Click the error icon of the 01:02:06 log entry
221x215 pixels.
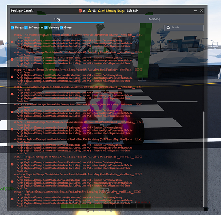(12, 42)
